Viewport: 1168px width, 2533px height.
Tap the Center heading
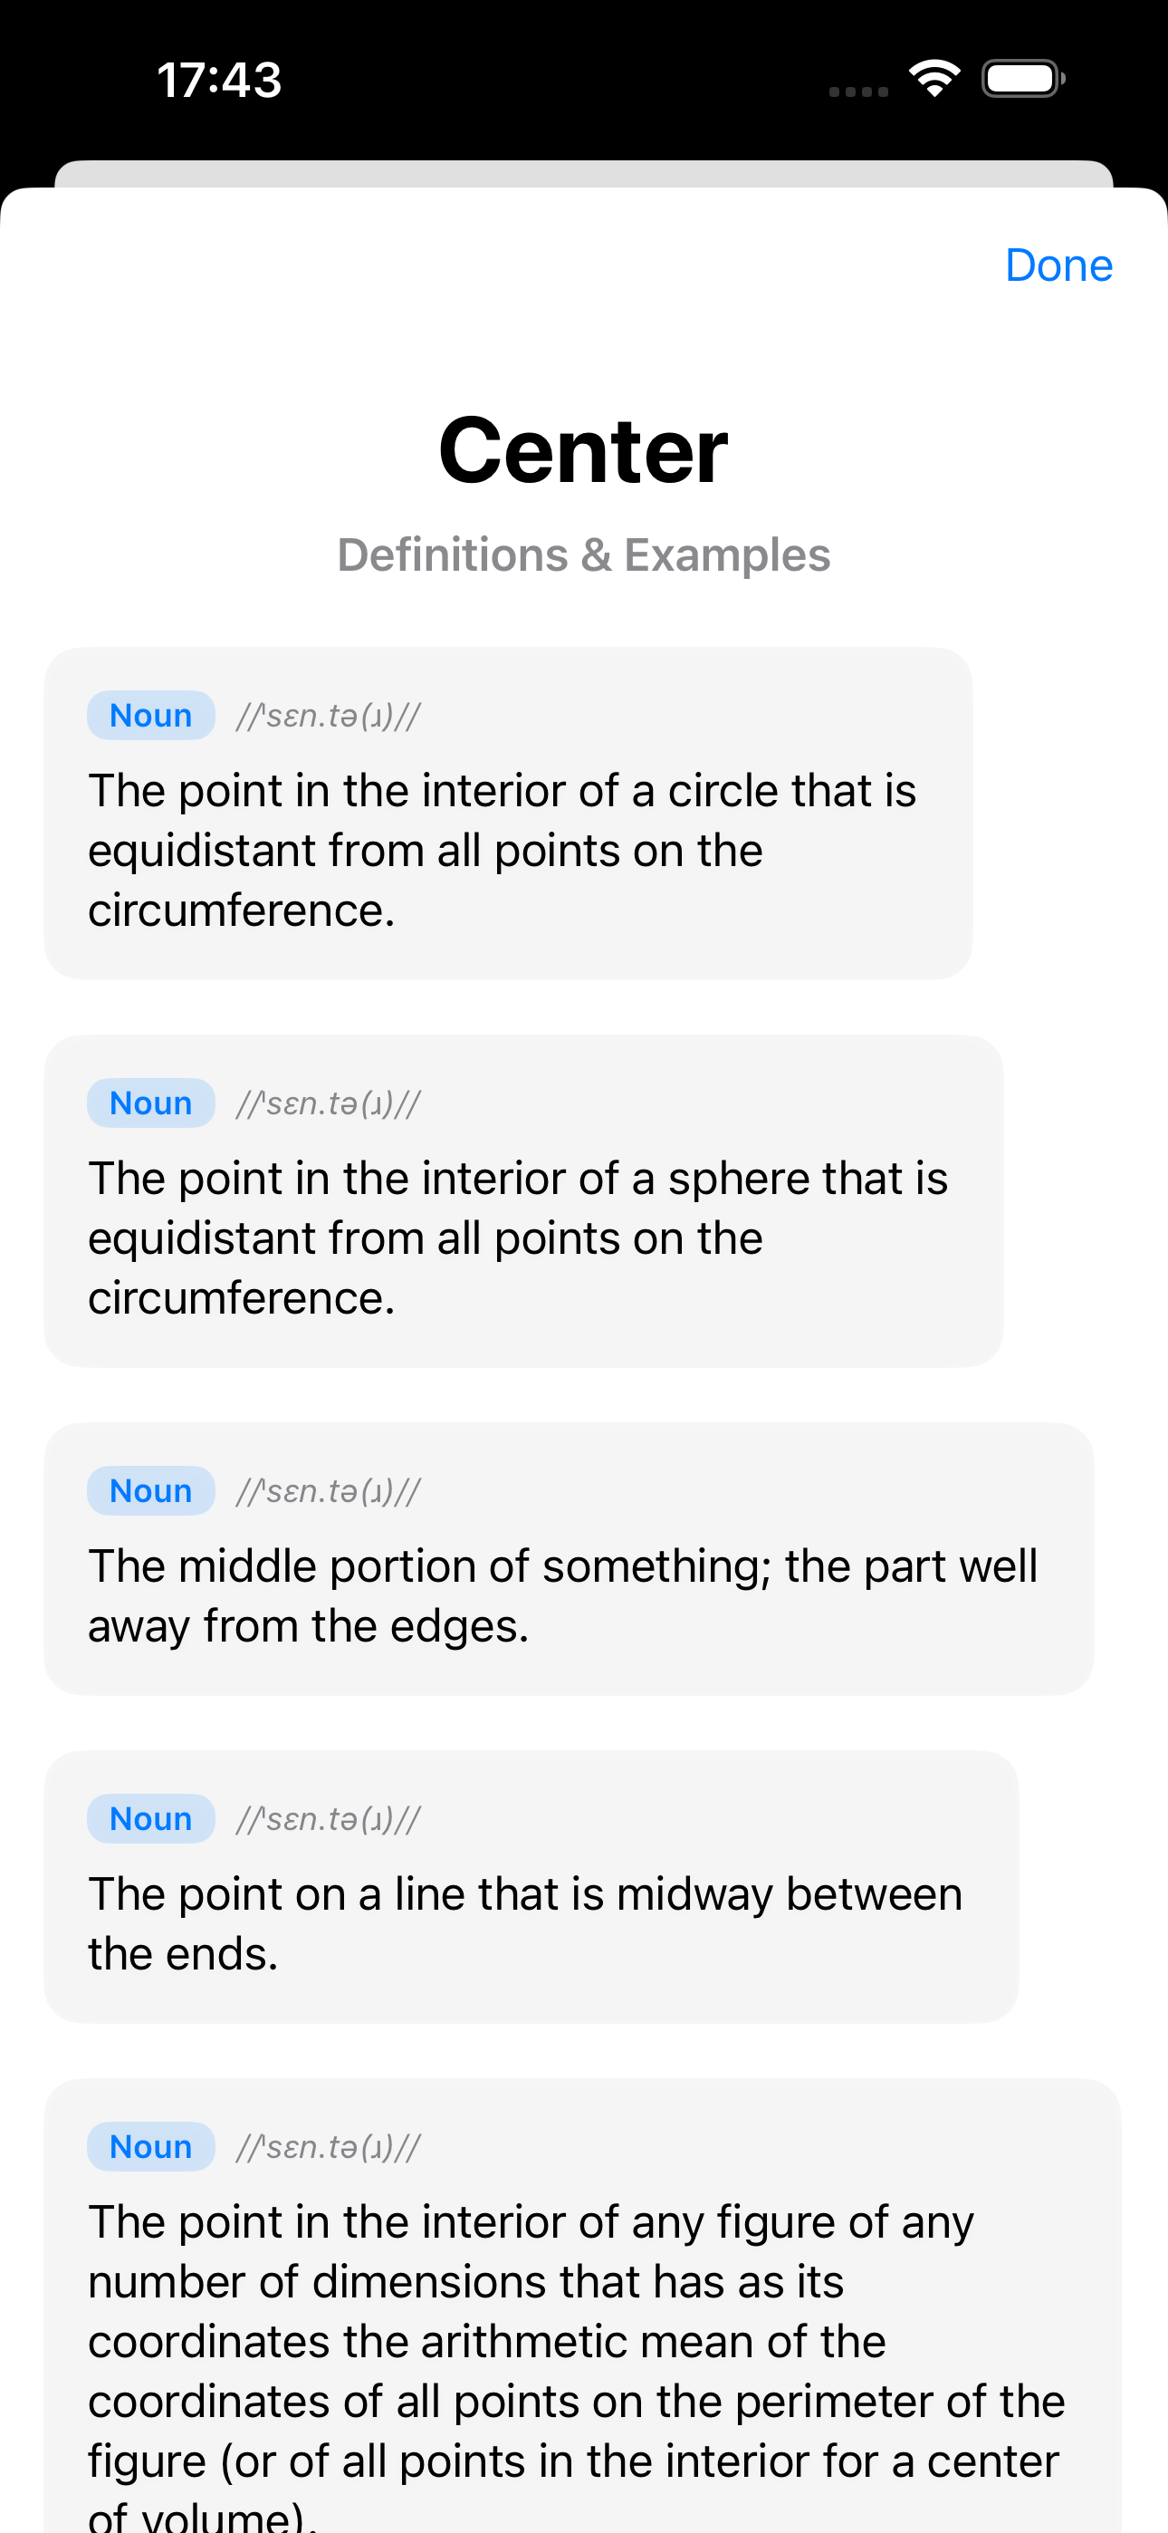[x=584, y=450]
